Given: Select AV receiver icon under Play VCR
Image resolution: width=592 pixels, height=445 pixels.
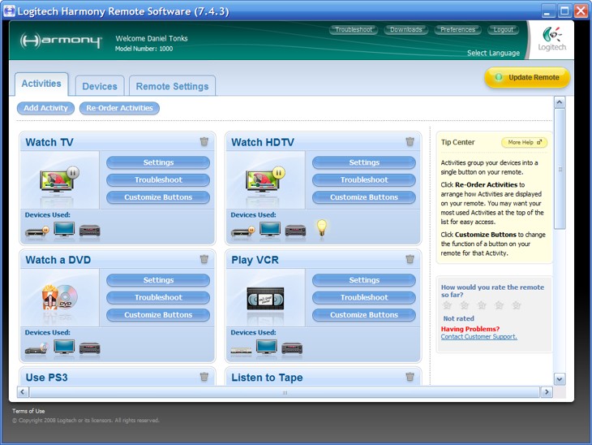Looking at the screenshot, I should click(x=292, y=348).
